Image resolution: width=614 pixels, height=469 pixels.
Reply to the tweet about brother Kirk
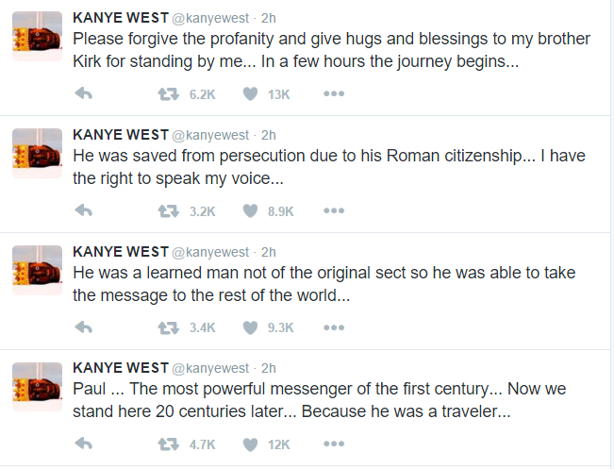pos(83,93)
